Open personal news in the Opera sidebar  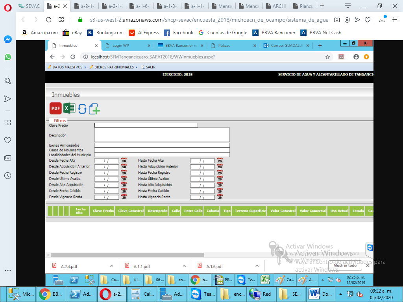[8, 158]
